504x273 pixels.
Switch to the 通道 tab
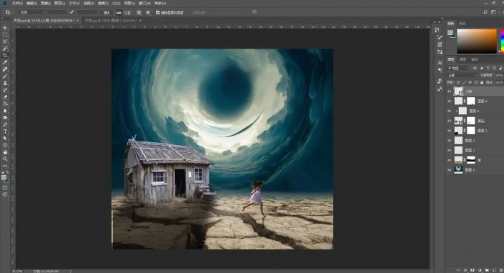(x=463, y=60)
